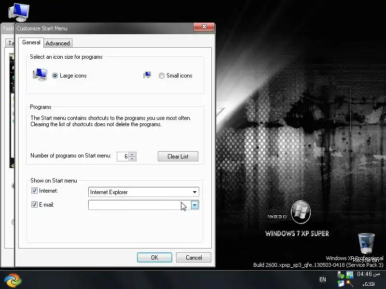Click the Customize Start Menu title bar
This screenshot has width=386, height=289.
104,28
